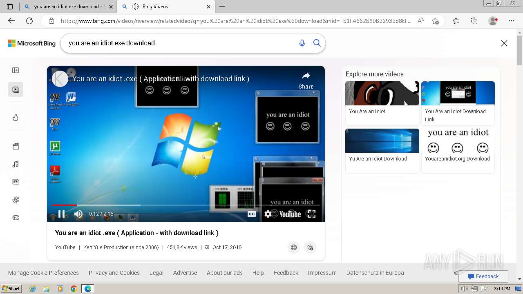Open a new browser tab

[222, 7]
